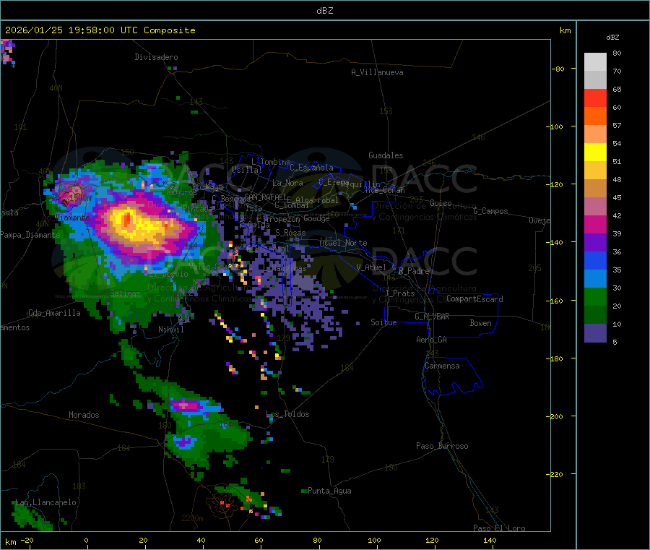
Task: Click the A_Villanueva place label
Action: tap(377, 72)
